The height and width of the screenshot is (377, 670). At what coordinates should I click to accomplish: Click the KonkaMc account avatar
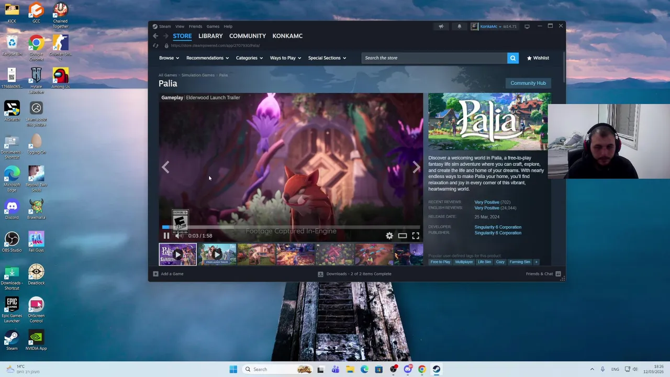(474, 26)
